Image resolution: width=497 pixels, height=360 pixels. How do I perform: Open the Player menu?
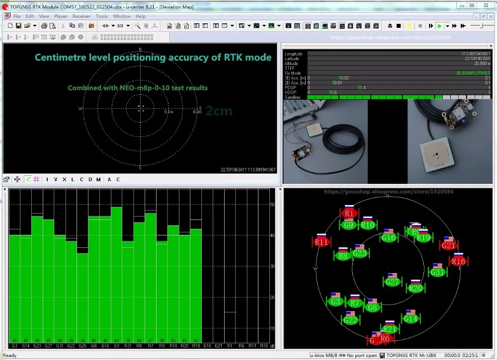click(x=61, y=16)
